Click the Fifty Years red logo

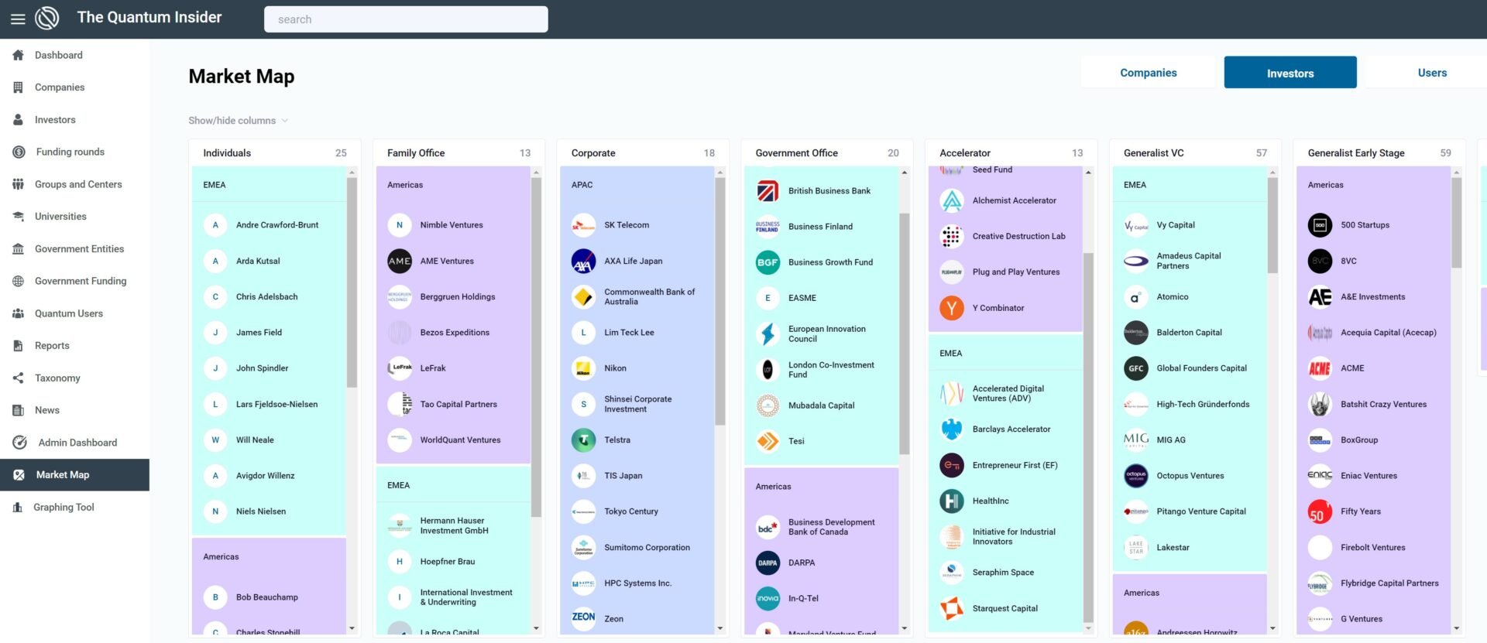coord(1320,511)
